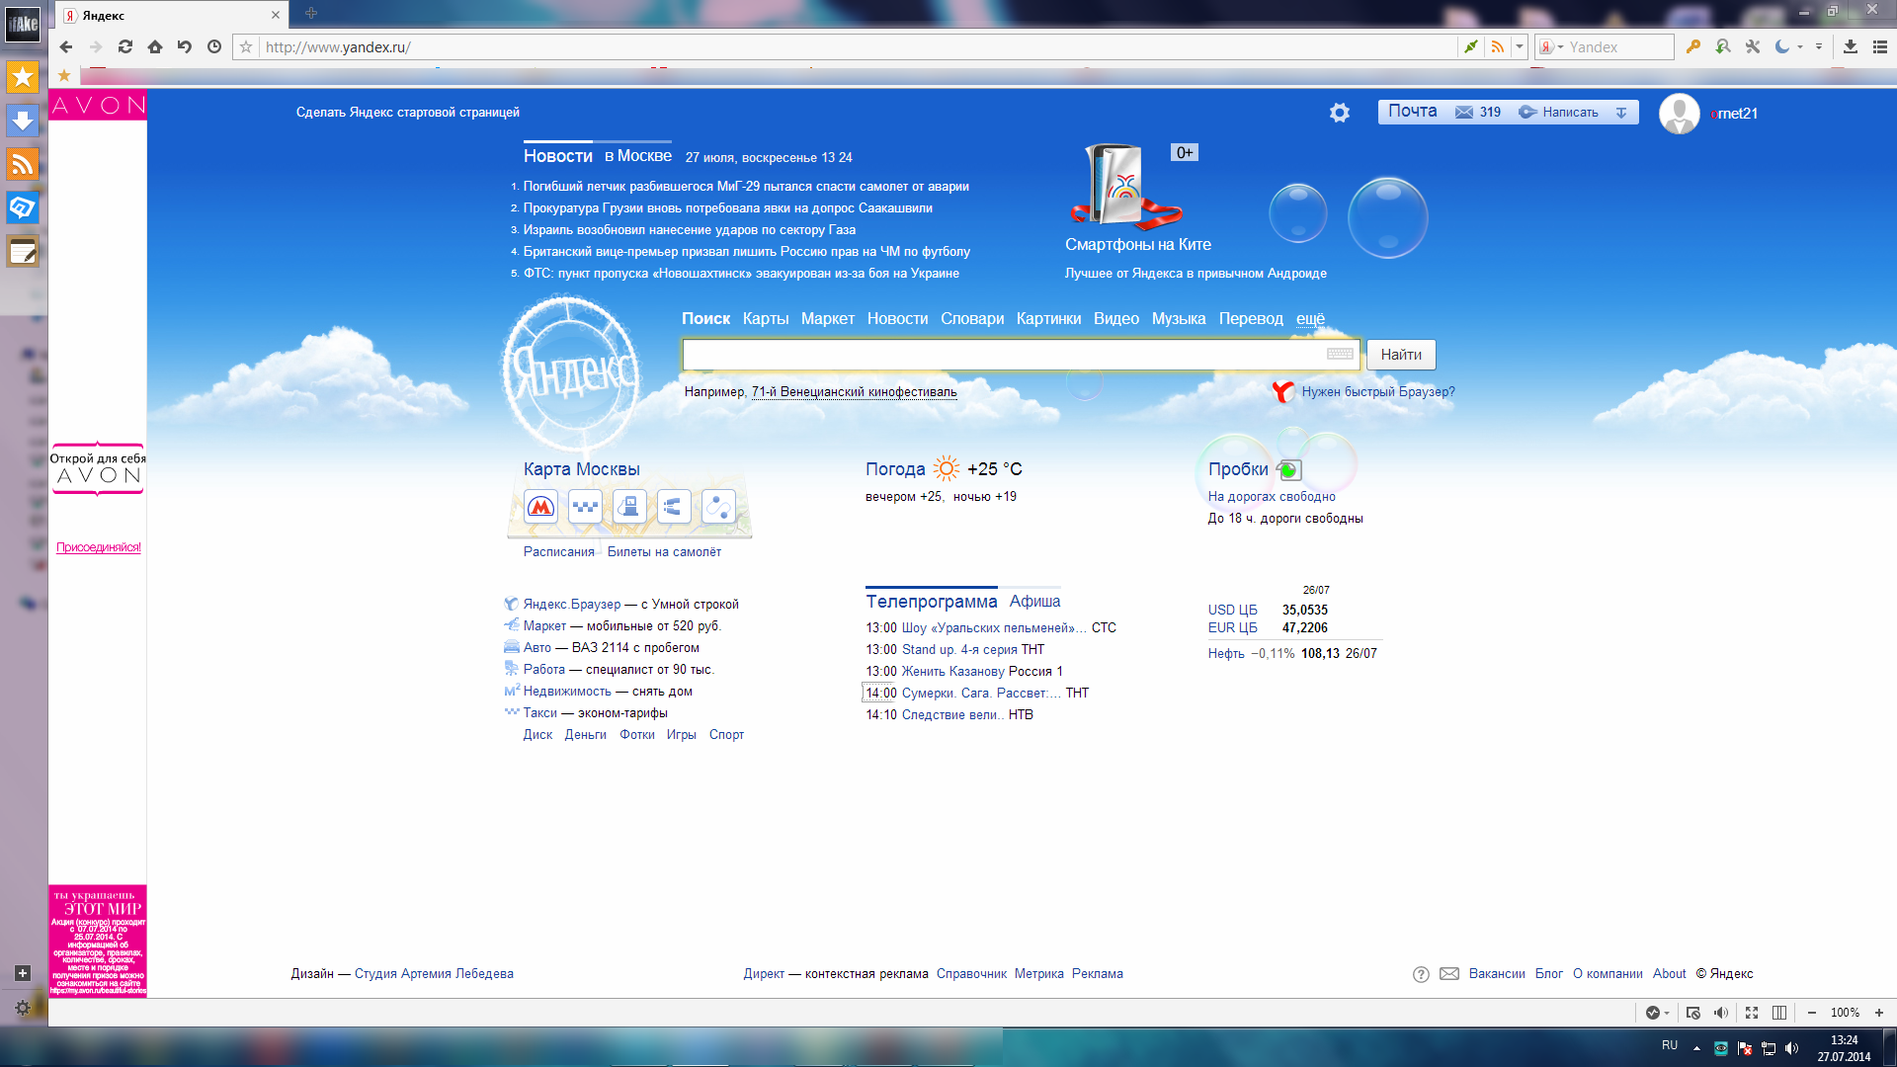Show hidden system tray icons
Screen dimensions: 1897x1067
[1696, 1048]
